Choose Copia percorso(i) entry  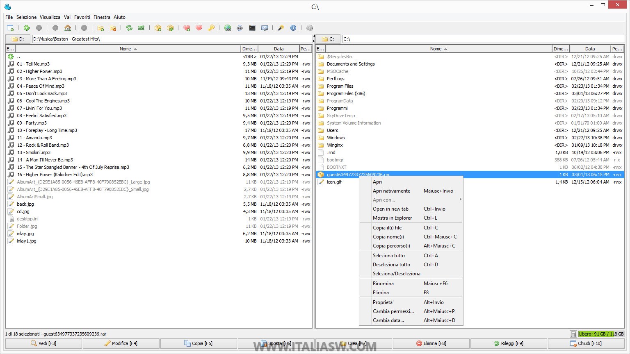[x=411, y=246]
